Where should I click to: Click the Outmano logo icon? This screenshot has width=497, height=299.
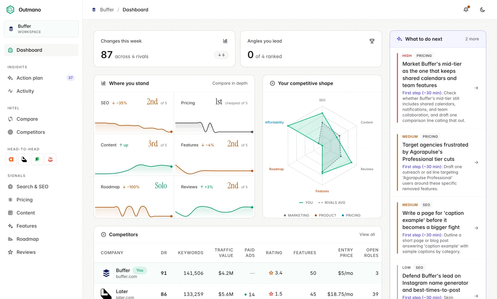click(10, 10)
